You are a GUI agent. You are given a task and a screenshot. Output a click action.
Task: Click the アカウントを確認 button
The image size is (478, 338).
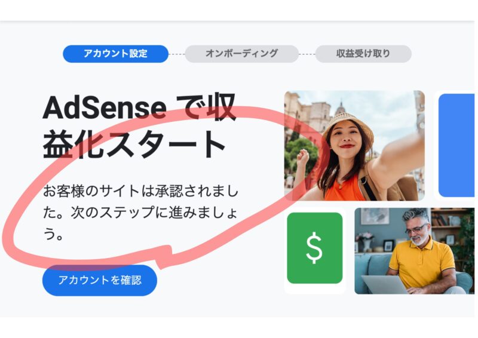coord(100,280)
